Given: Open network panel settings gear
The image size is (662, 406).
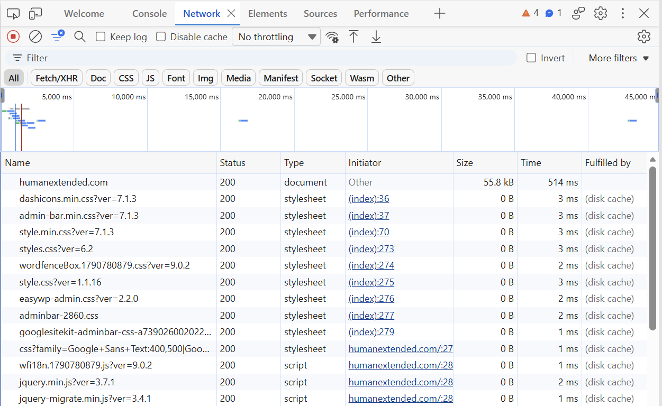Looking at the screenshot, I should point(644,36).
